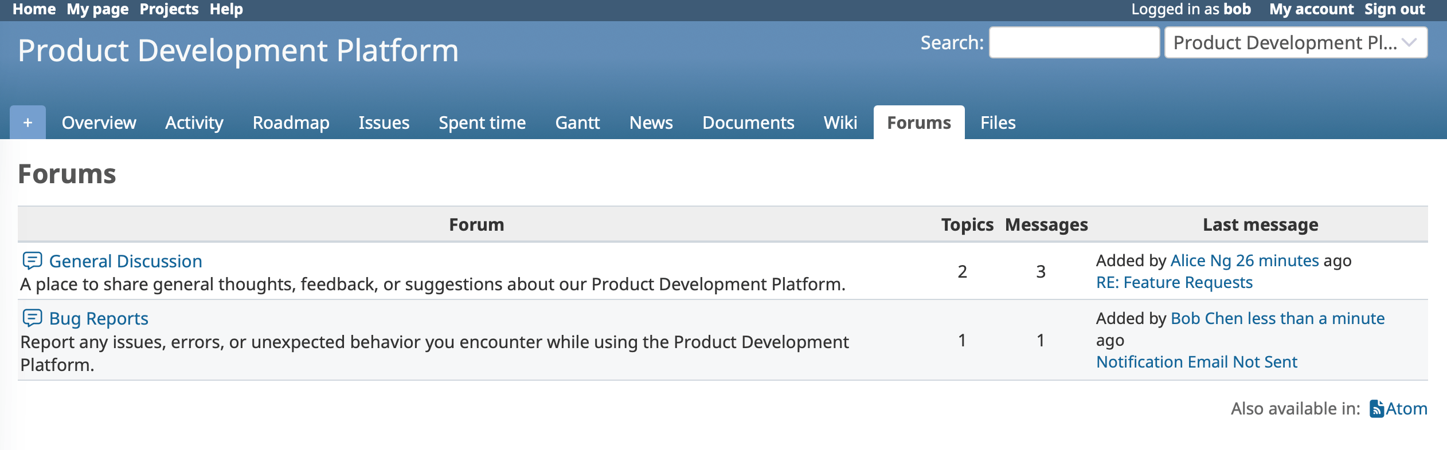The height and width of the screenshot is (450, 1447).
Task: Click the Bug Reports forum message icon
Action: tap(32, 318)
